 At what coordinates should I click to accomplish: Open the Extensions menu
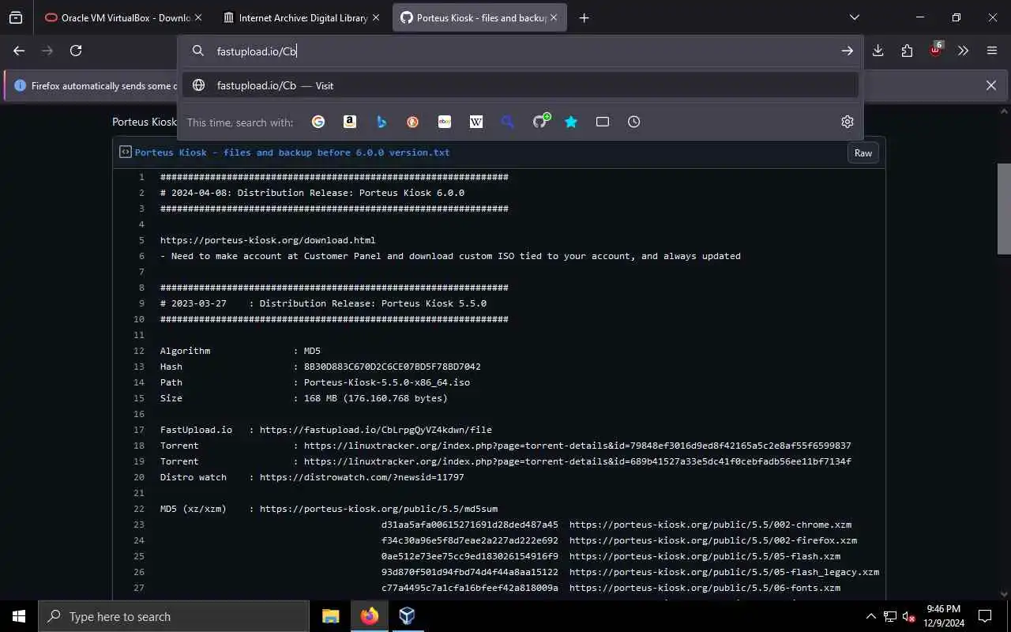point(907,51)
